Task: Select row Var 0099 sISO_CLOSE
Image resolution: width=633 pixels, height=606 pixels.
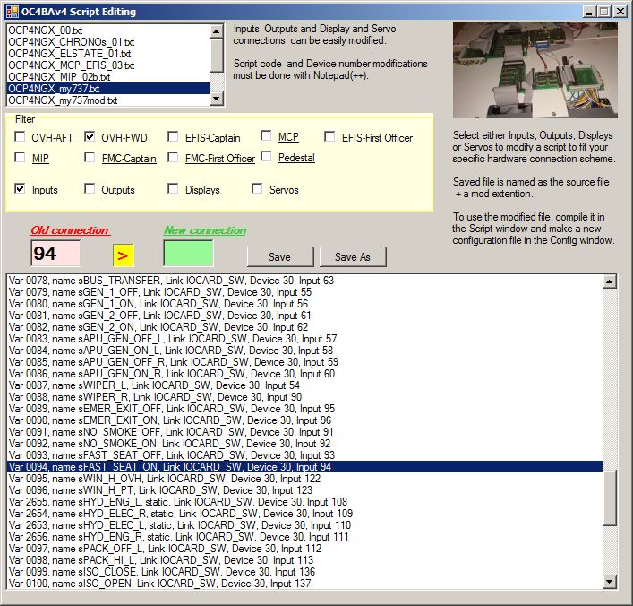Action: tap(304, 572)
